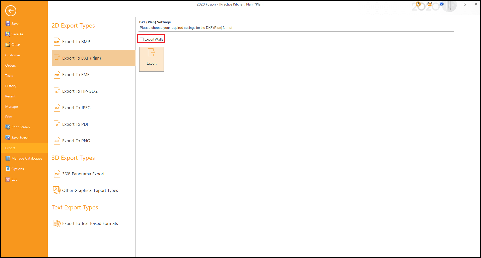Screen dimensions: 481x258
Task: Click the help question mark icon
Action: pyautogui.click(x=441, y=4)
